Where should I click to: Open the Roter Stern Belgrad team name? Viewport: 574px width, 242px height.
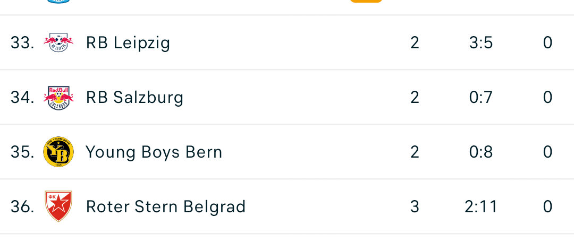(x=166, y=206)
